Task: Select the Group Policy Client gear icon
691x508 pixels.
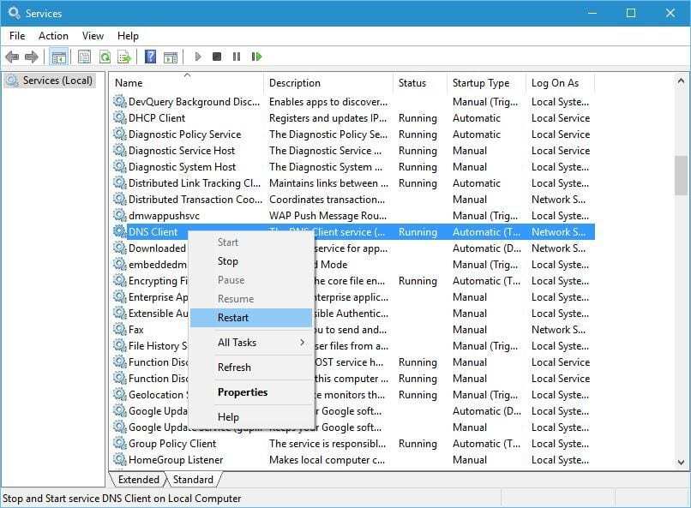Action: pos(120,443)
